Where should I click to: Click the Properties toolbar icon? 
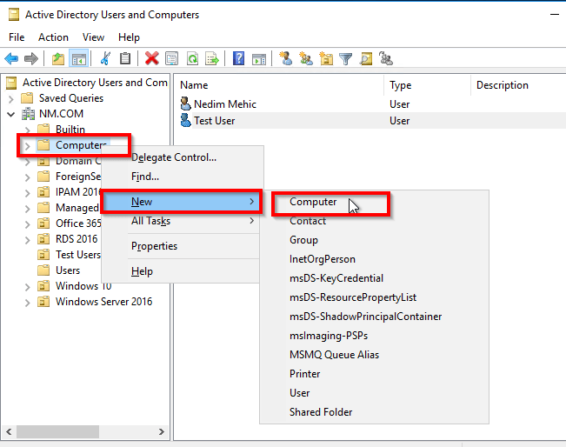coord(172,58)
